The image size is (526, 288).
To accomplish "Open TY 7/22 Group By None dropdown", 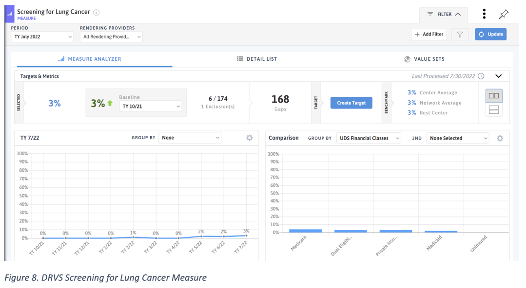I will click(190, 138).
